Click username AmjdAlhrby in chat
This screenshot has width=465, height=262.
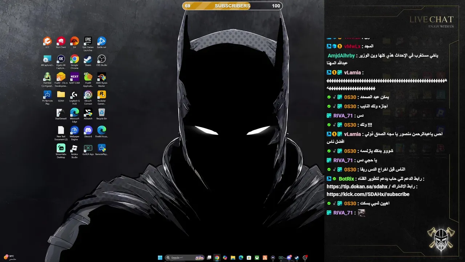[x=341, y=56]
